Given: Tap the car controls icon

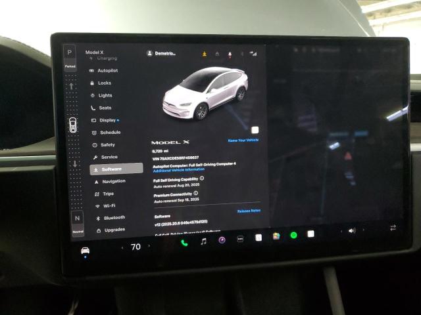Looking at the screenshot, I should tap(85, 251).
